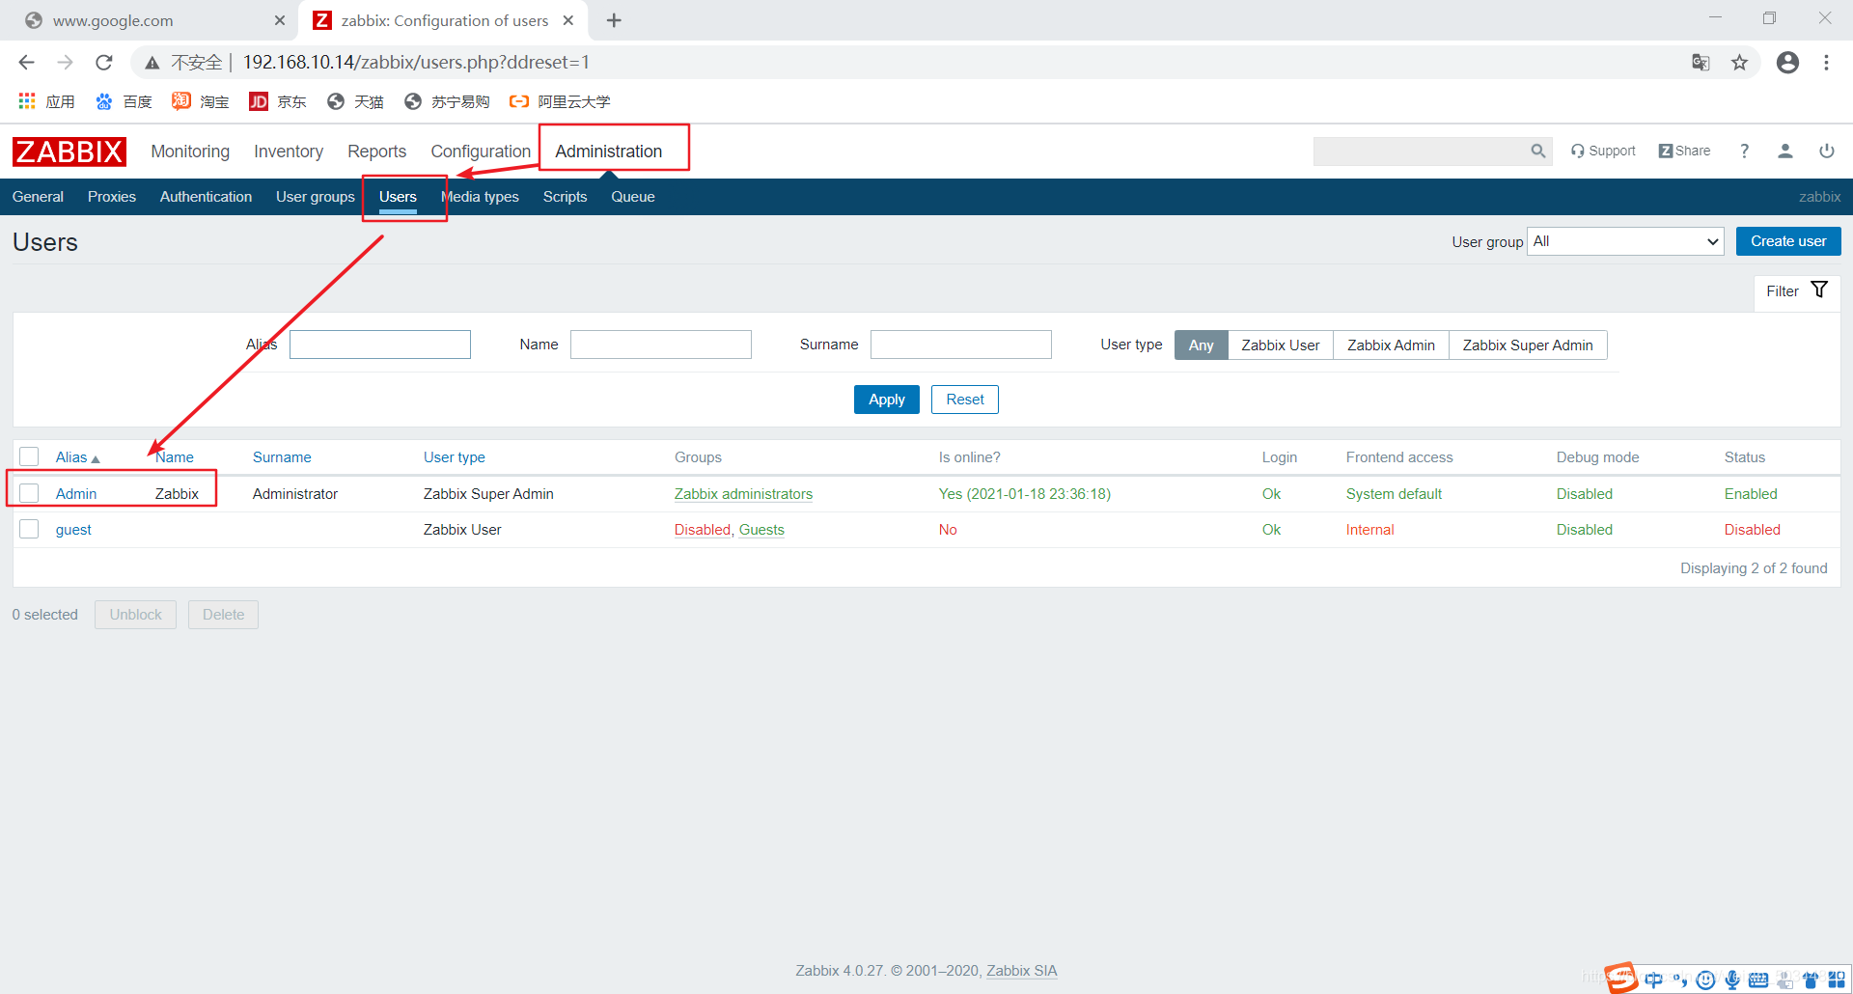Open the Suning bookmark
Viewport: 1853px width, 994px height.
point(447,101)
